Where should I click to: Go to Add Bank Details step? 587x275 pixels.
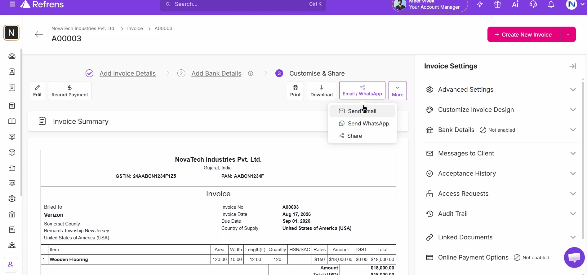pyautogui.click(x=216, y=73)
